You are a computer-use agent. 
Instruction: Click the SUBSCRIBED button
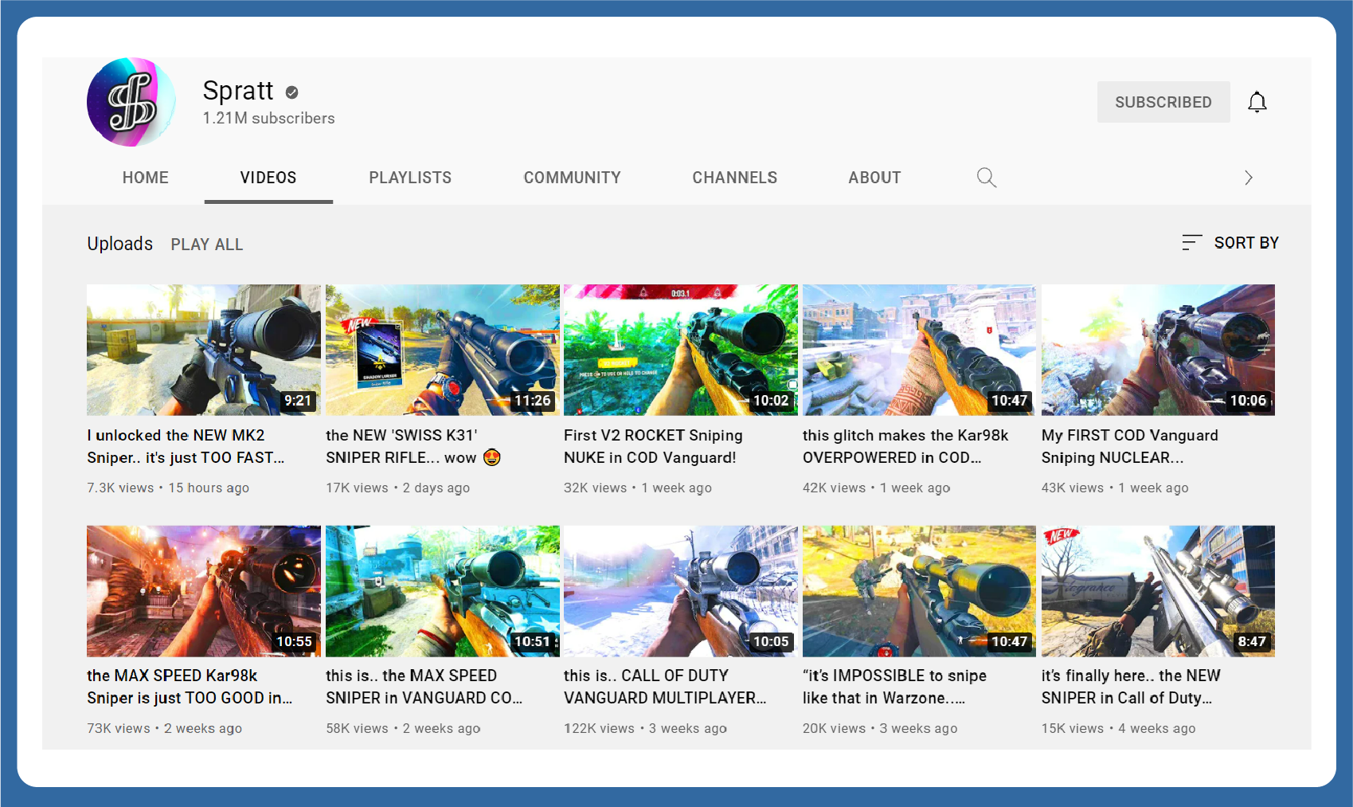click(x=1163, y=102)
